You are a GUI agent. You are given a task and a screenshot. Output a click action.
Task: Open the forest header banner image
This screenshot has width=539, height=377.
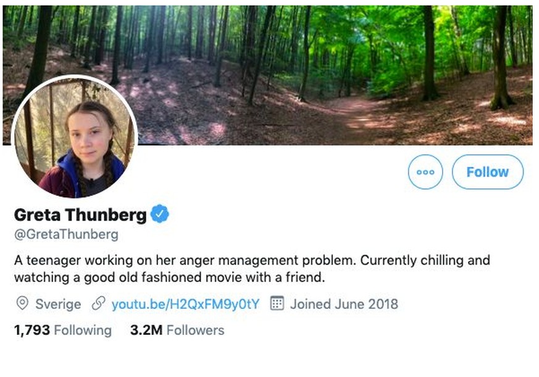click(267, 75)
